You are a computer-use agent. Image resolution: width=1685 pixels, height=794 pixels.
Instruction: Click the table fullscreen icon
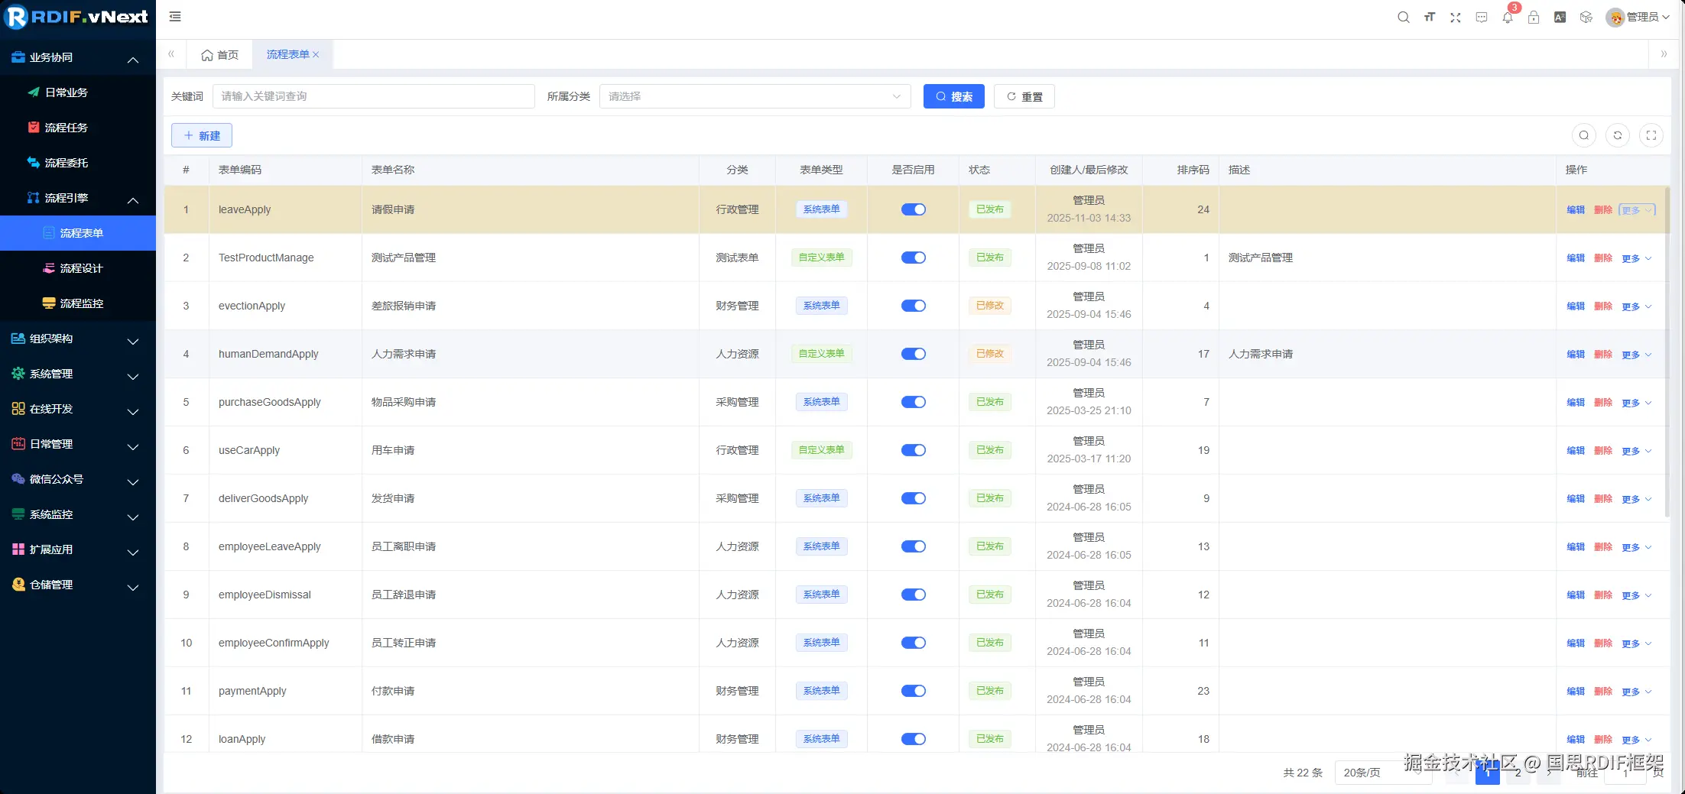coord(1651,135)
